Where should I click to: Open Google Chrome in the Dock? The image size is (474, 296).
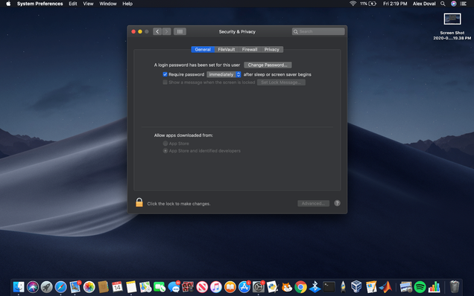(300, 287)
